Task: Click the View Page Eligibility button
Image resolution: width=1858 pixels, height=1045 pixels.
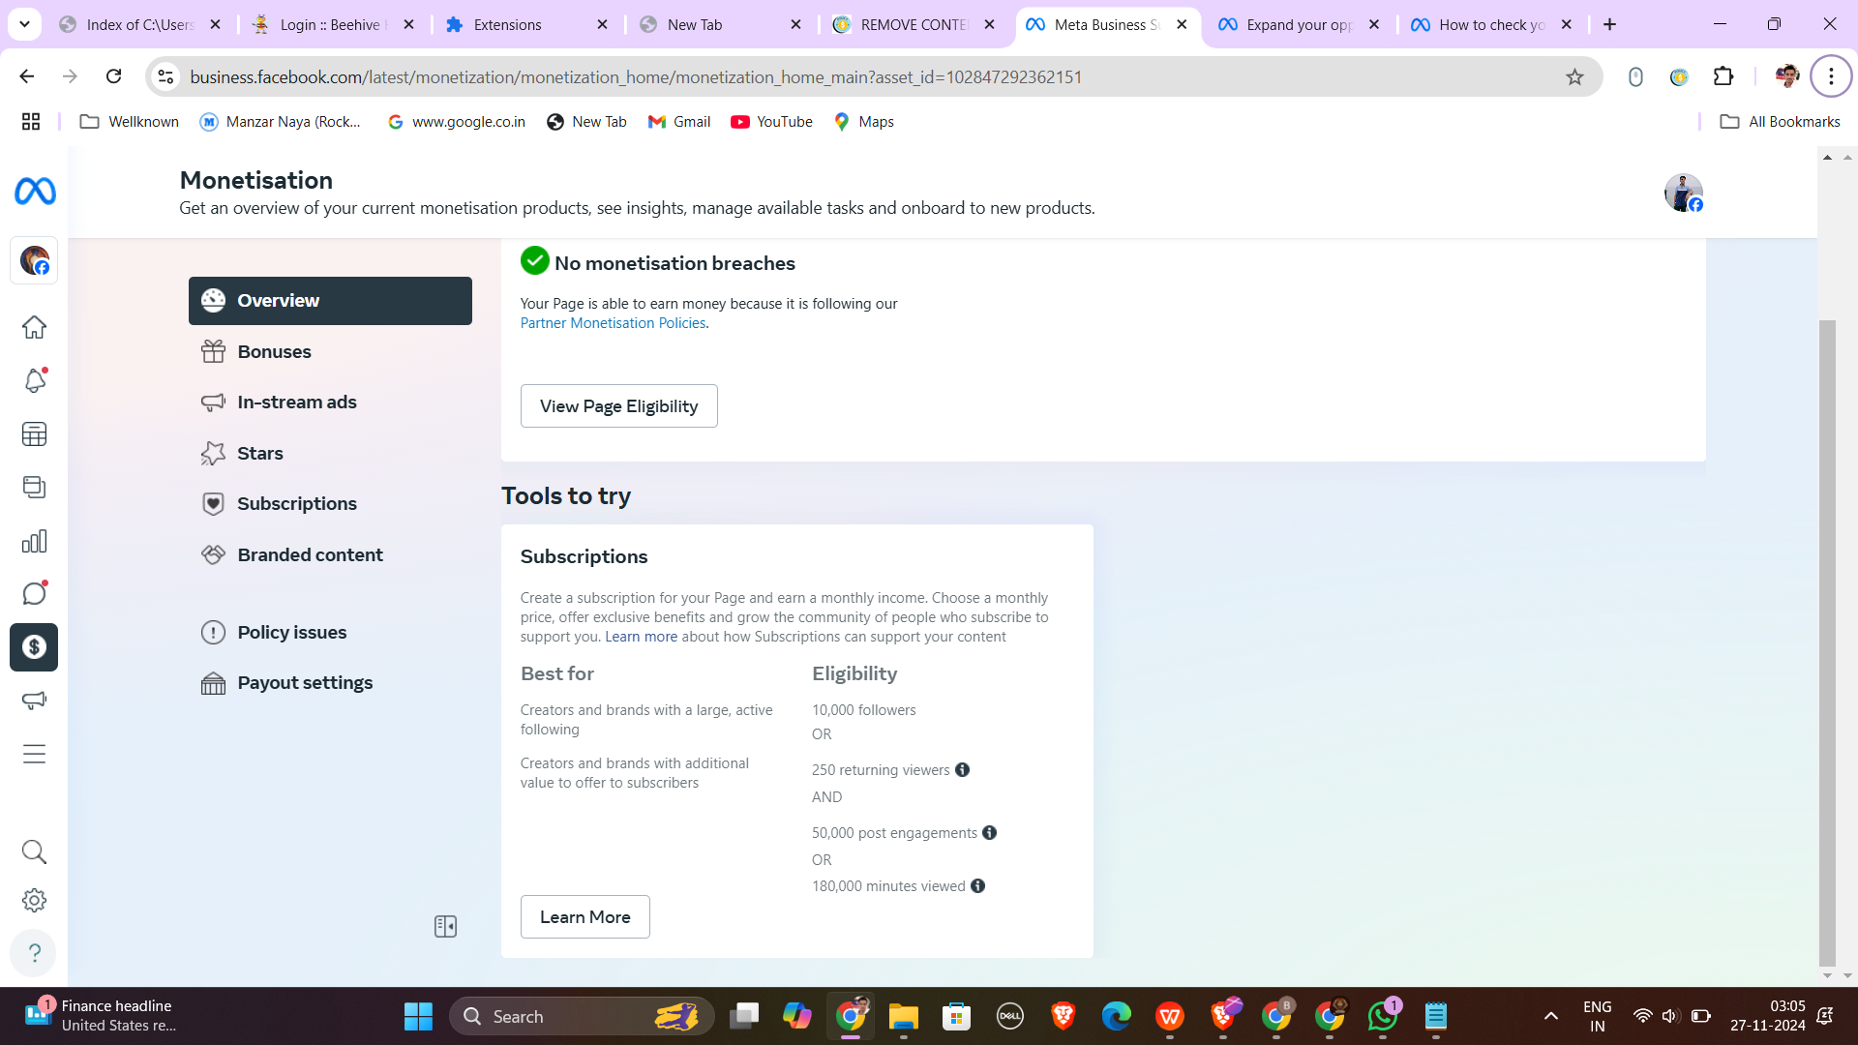Action: [618, 406]
